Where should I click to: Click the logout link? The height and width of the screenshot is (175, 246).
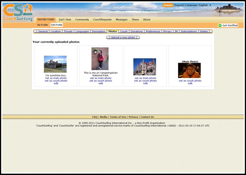pyautogui.click(x=179, y=5)
